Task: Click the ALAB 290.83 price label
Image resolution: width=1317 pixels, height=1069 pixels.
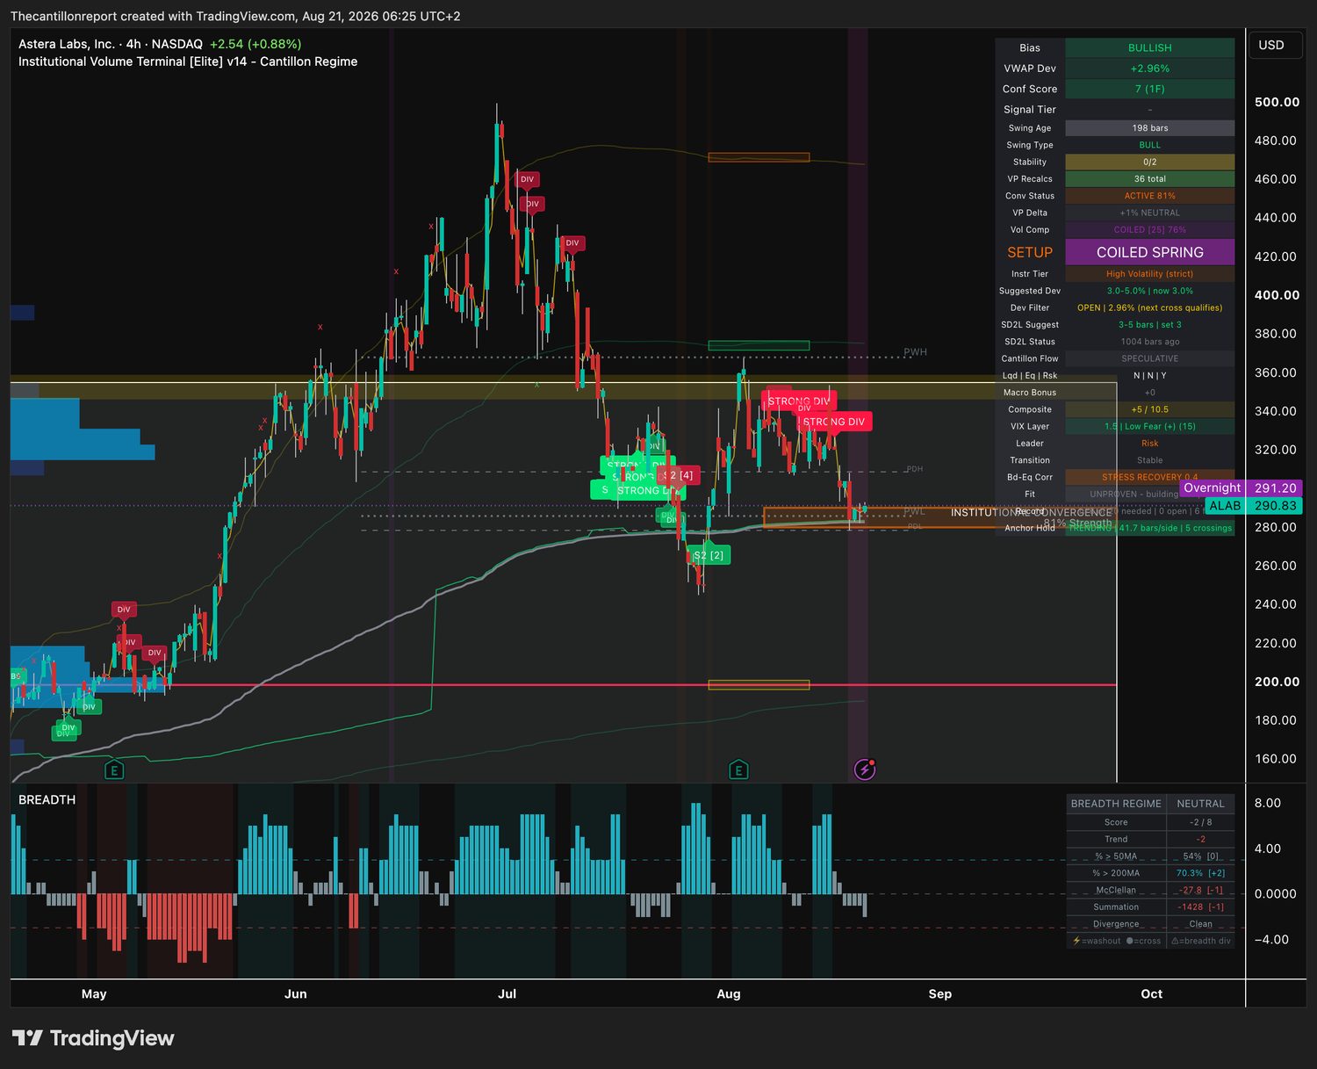Action: tap(1254, 506)
